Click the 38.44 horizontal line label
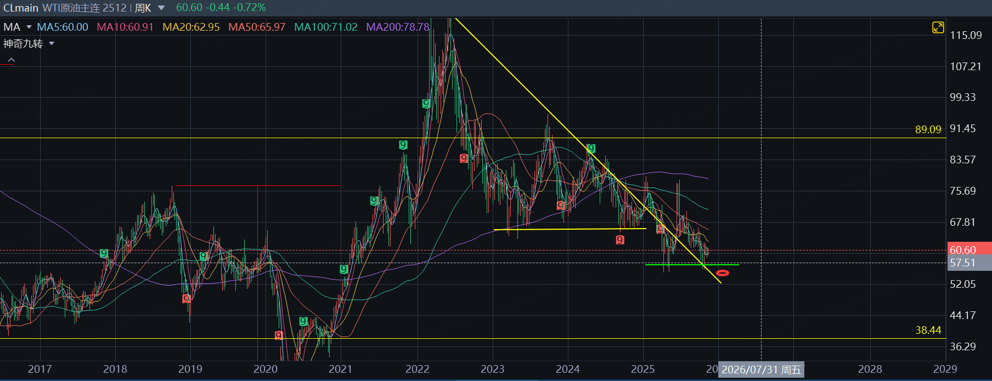Image resolution: width=992 pixels, height=381 pixels. click(x=928, y=330)
